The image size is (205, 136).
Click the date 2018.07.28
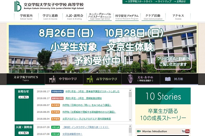(43, 127)
